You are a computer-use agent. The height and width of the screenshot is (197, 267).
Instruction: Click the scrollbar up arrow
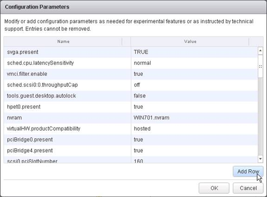260,50
